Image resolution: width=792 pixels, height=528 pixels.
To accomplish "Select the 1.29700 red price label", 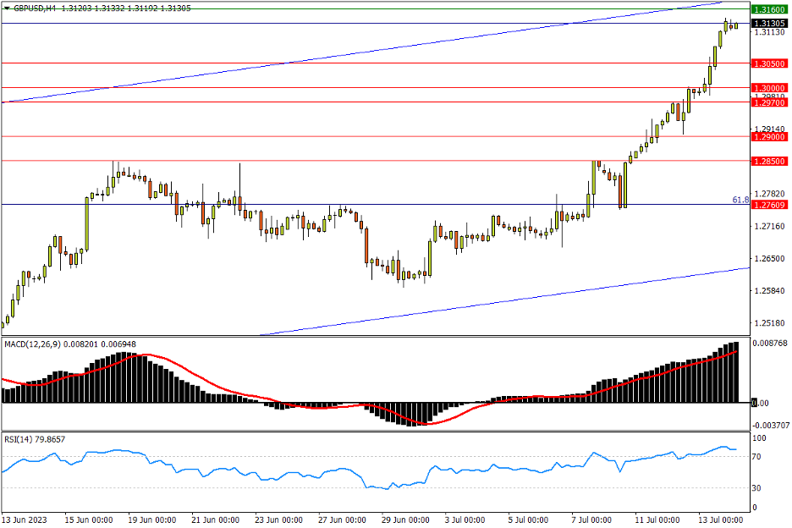I will 769,102.
